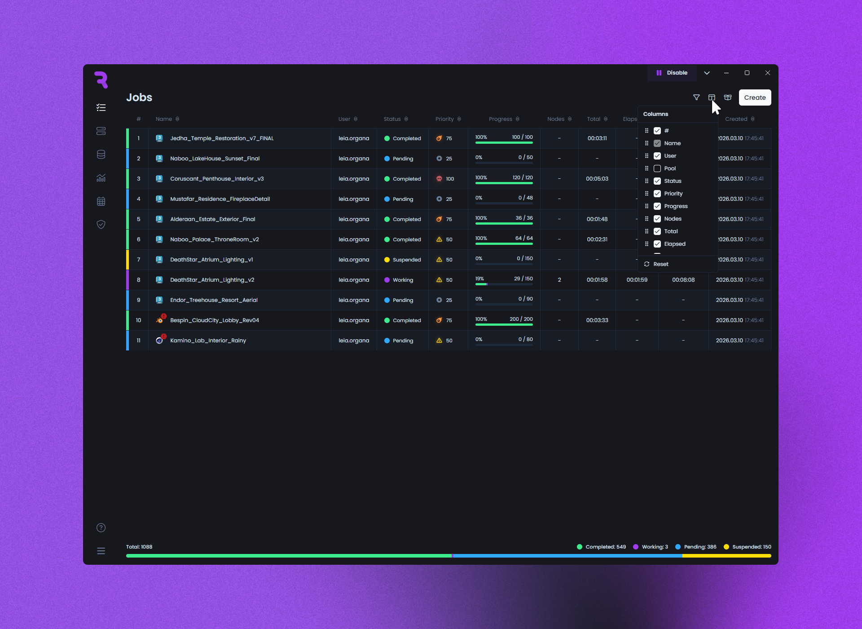Toggle the columns layout icon
862x629 pixels.
(712, 97)
